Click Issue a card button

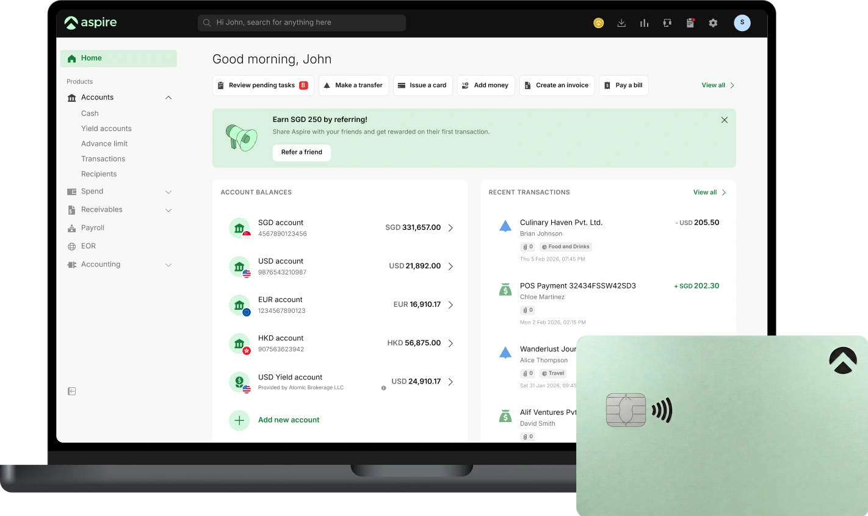tap(422, 85)
